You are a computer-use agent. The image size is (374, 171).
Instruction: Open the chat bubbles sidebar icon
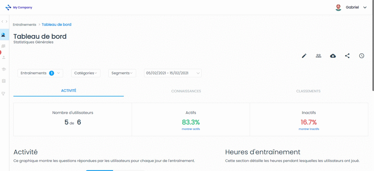coord(4,46)
